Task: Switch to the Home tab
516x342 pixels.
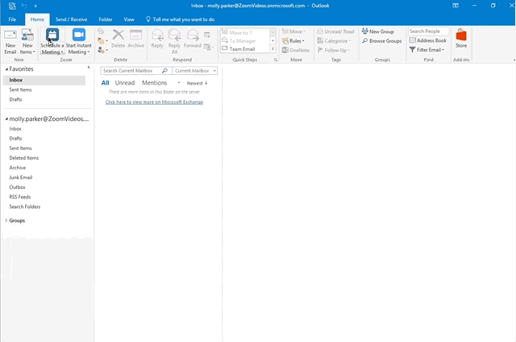Action: pos(37,19)
